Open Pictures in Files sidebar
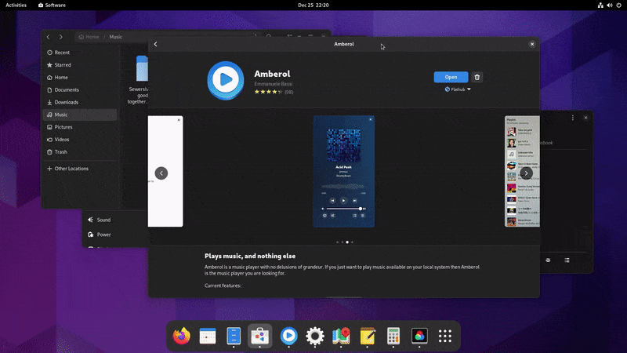The height and width of the screenshot is (353, 627). tap(80, 127)
